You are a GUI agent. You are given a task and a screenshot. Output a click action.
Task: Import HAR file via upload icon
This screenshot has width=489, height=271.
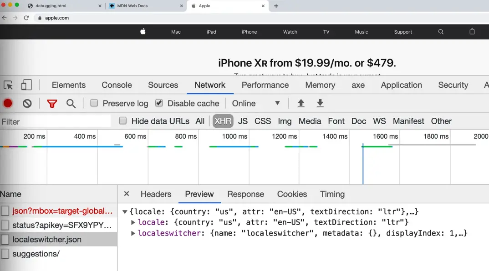click(x=301, y=103)
